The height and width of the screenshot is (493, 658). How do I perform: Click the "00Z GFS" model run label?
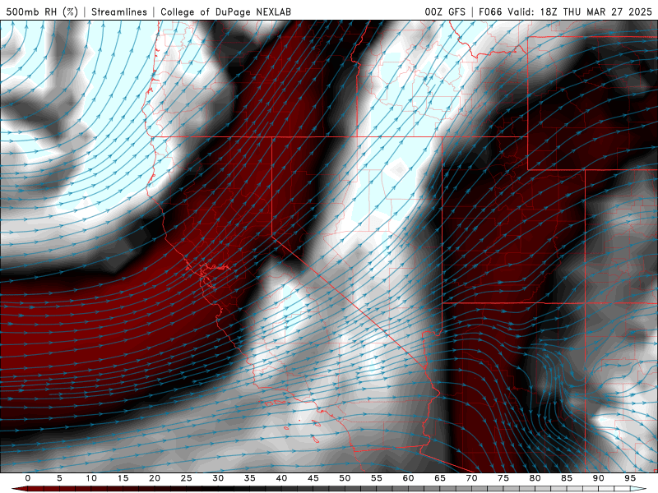pos(445,12)
